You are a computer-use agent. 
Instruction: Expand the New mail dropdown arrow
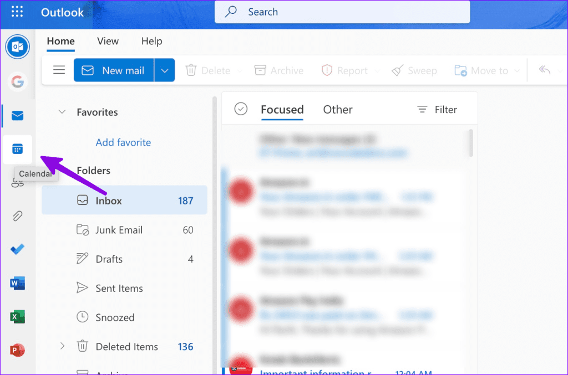click(165, 70)
